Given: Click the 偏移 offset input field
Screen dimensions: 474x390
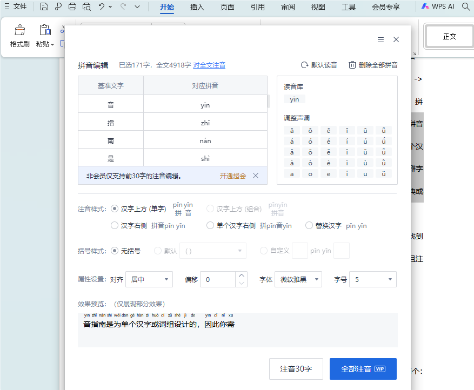Looking at the screenshot, I should (x=218, y=279).
